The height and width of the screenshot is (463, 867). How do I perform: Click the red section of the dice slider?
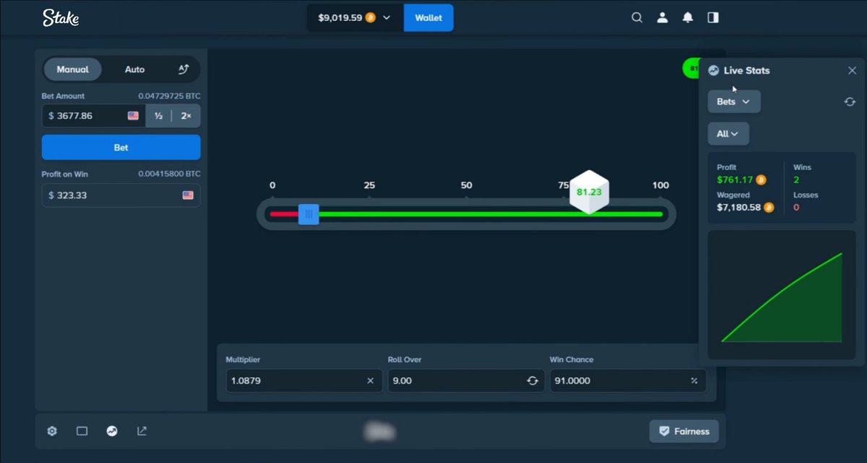285,214
